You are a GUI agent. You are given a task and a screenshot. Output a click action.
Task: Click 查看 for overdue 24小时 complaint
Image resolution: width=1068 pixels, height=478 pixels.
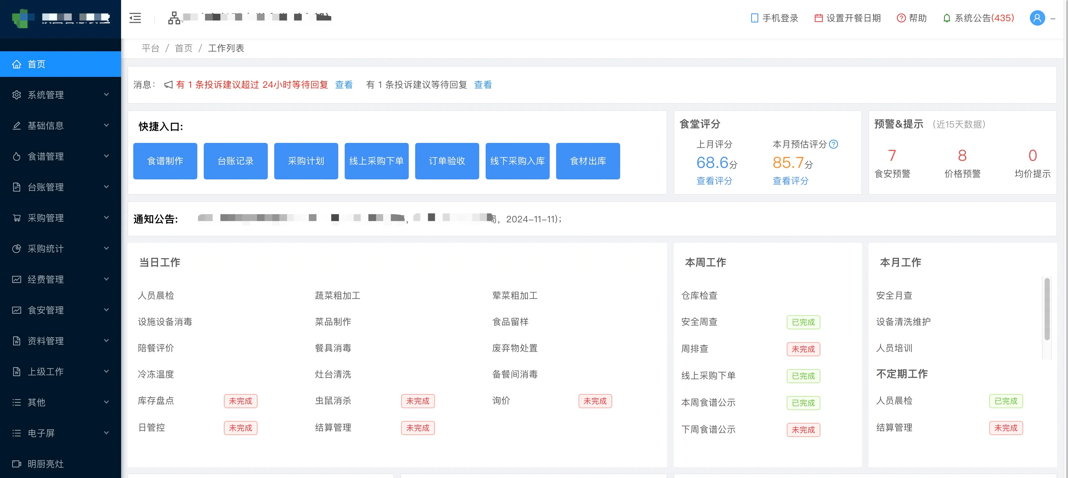(344, 85)
